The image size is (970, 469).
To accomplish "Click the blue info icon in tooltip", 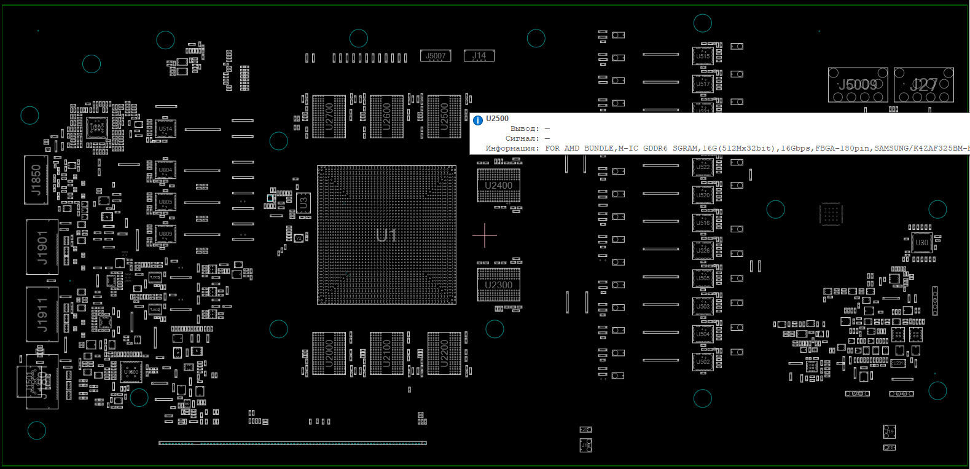I will (x=478, y=120).
